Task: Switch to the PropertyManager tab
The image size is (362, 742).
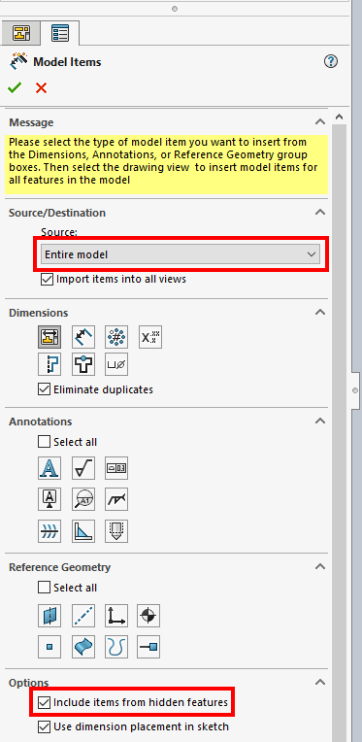Action: 59,33
